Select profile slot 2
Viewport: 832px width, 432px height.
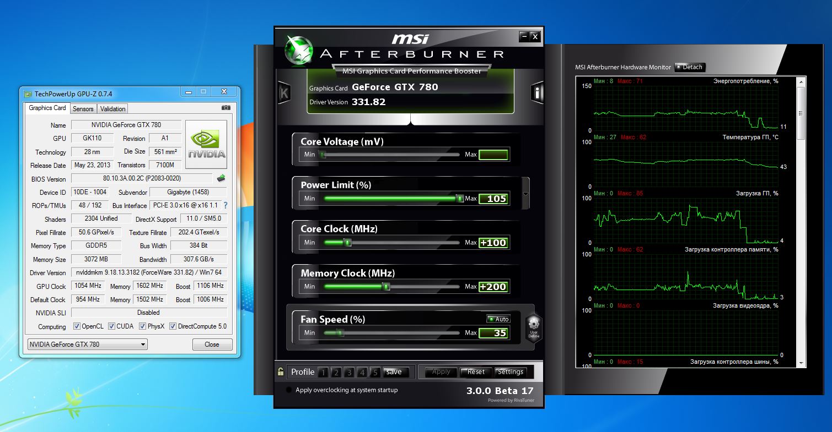(336, 373)
